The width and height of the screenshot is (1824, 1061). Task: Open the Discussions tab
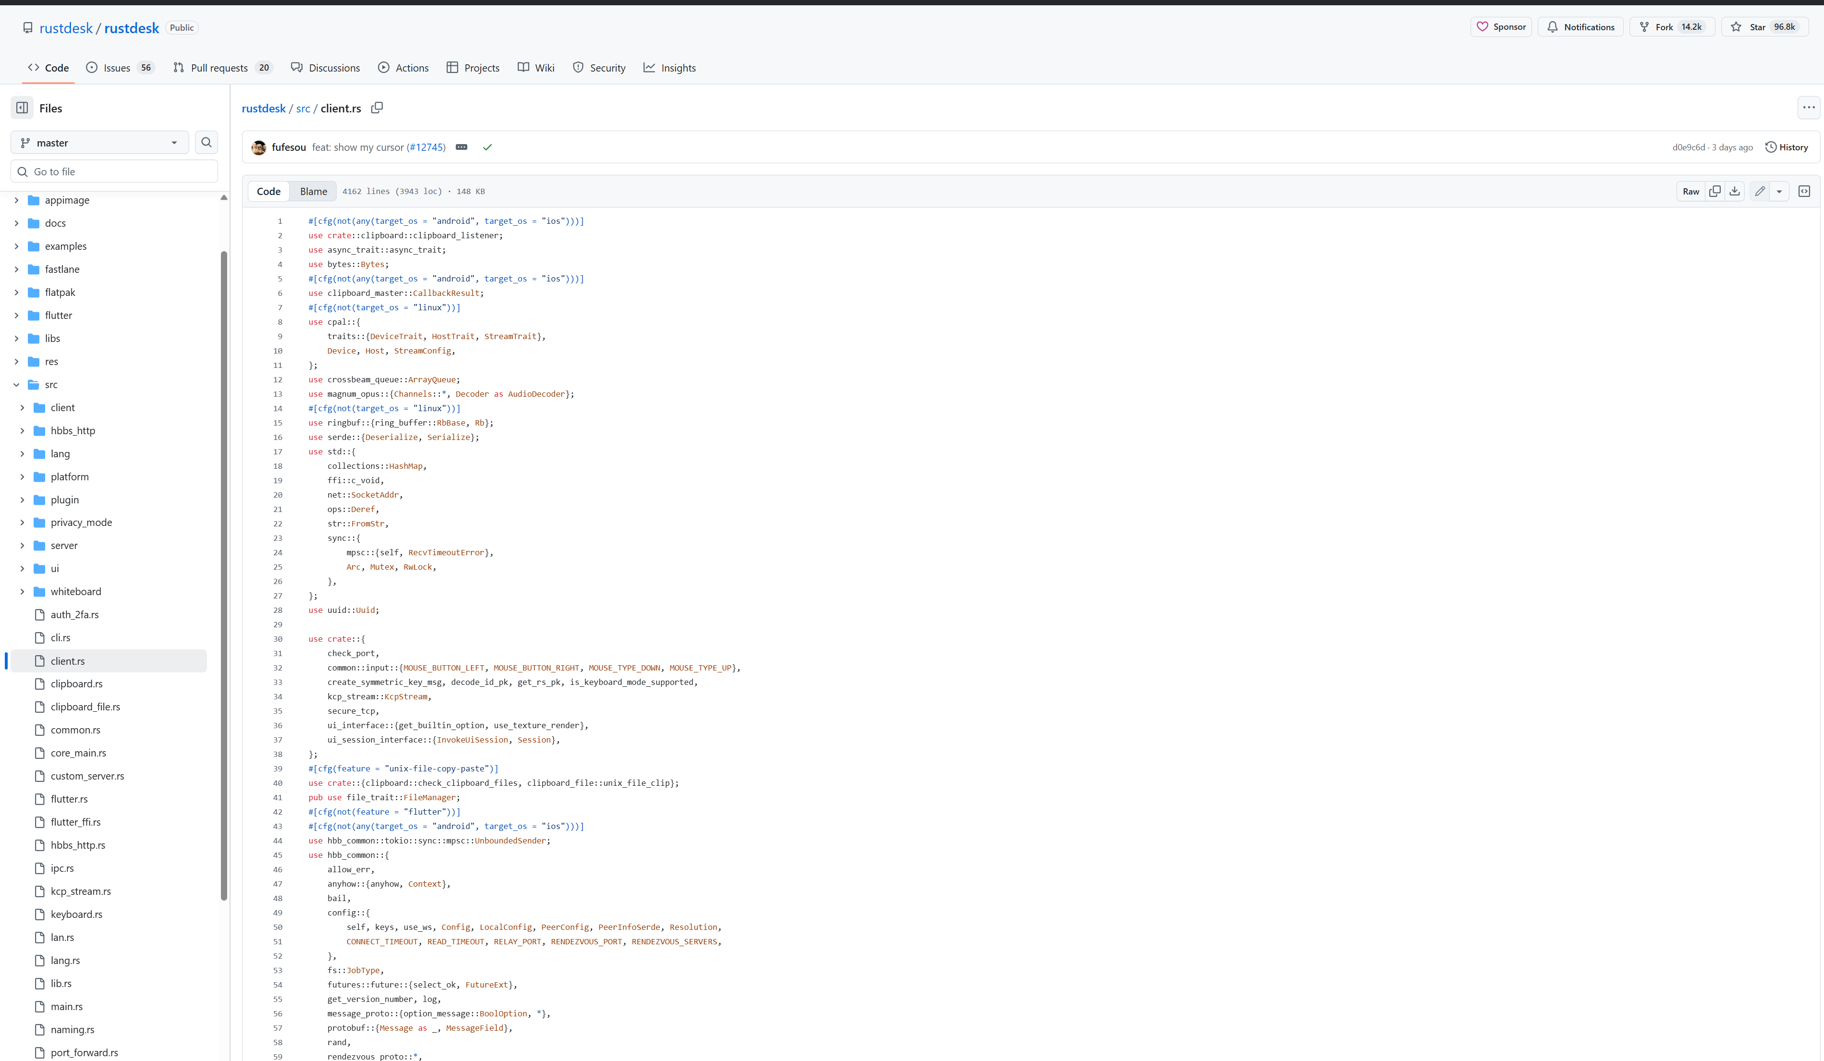tap(325, 67)
